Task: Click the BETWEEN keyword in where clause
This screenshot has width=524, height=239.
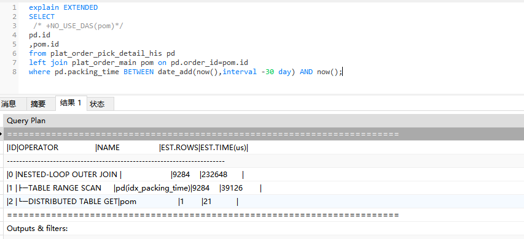Action: [x=138, y=72]
